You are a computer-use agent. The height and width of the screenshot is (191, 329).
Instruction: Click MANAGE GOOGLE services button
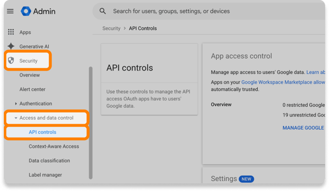point(303,128)
